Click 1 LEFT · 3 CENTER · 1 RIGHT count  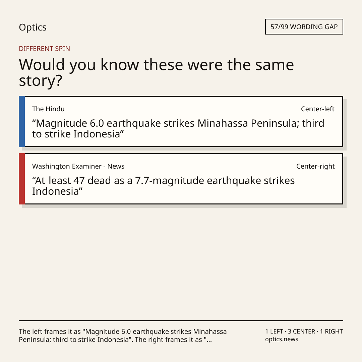[x=304, y=331]
